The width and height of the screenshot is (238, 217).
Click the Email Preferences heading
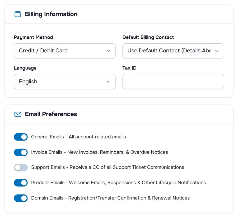click(x=51, y=114)
